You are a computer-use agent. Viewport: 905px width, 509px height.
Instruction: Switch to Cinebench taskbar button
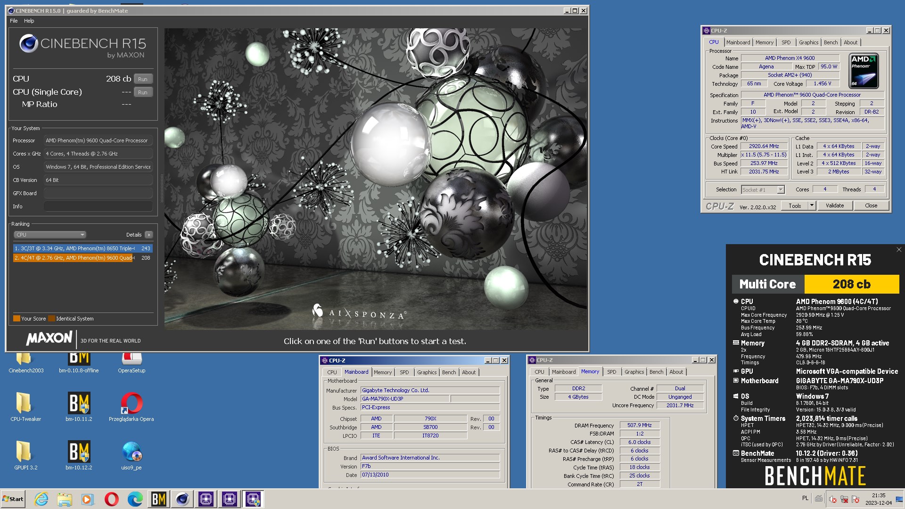(182, 499)
